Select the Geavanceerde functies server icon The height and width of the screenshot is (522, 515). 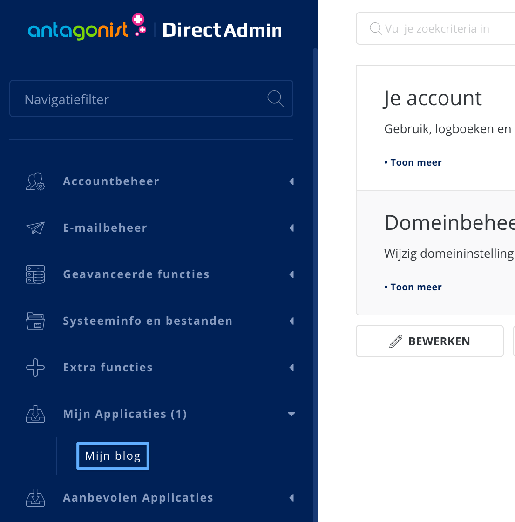35,274
